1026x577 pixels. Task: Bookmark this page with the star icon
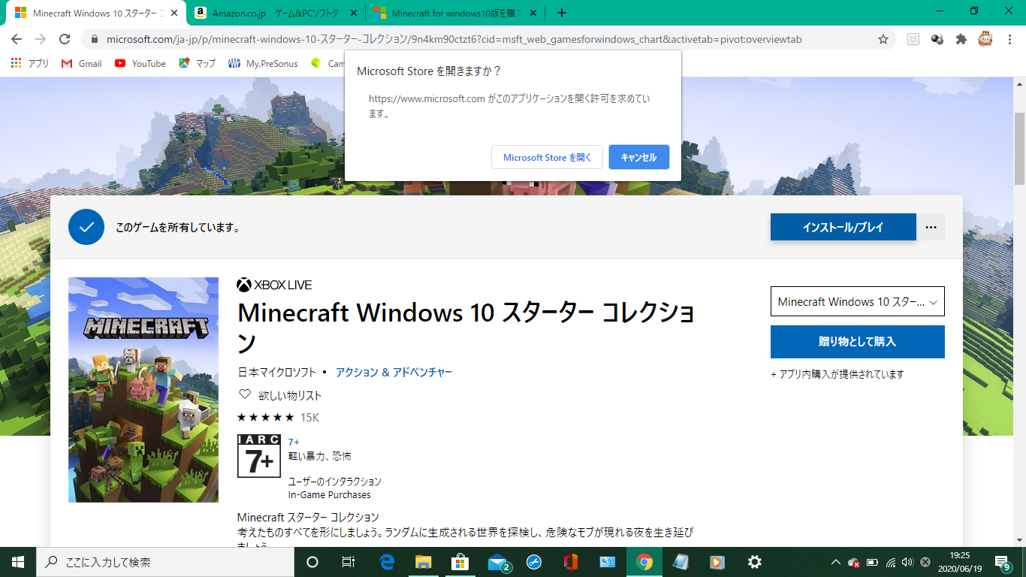883,39
